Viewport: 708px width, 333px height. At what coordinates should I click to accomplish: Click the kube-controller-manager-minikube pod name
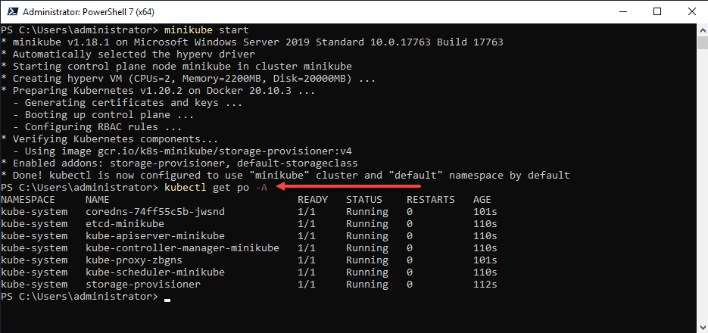coord(182,248)
